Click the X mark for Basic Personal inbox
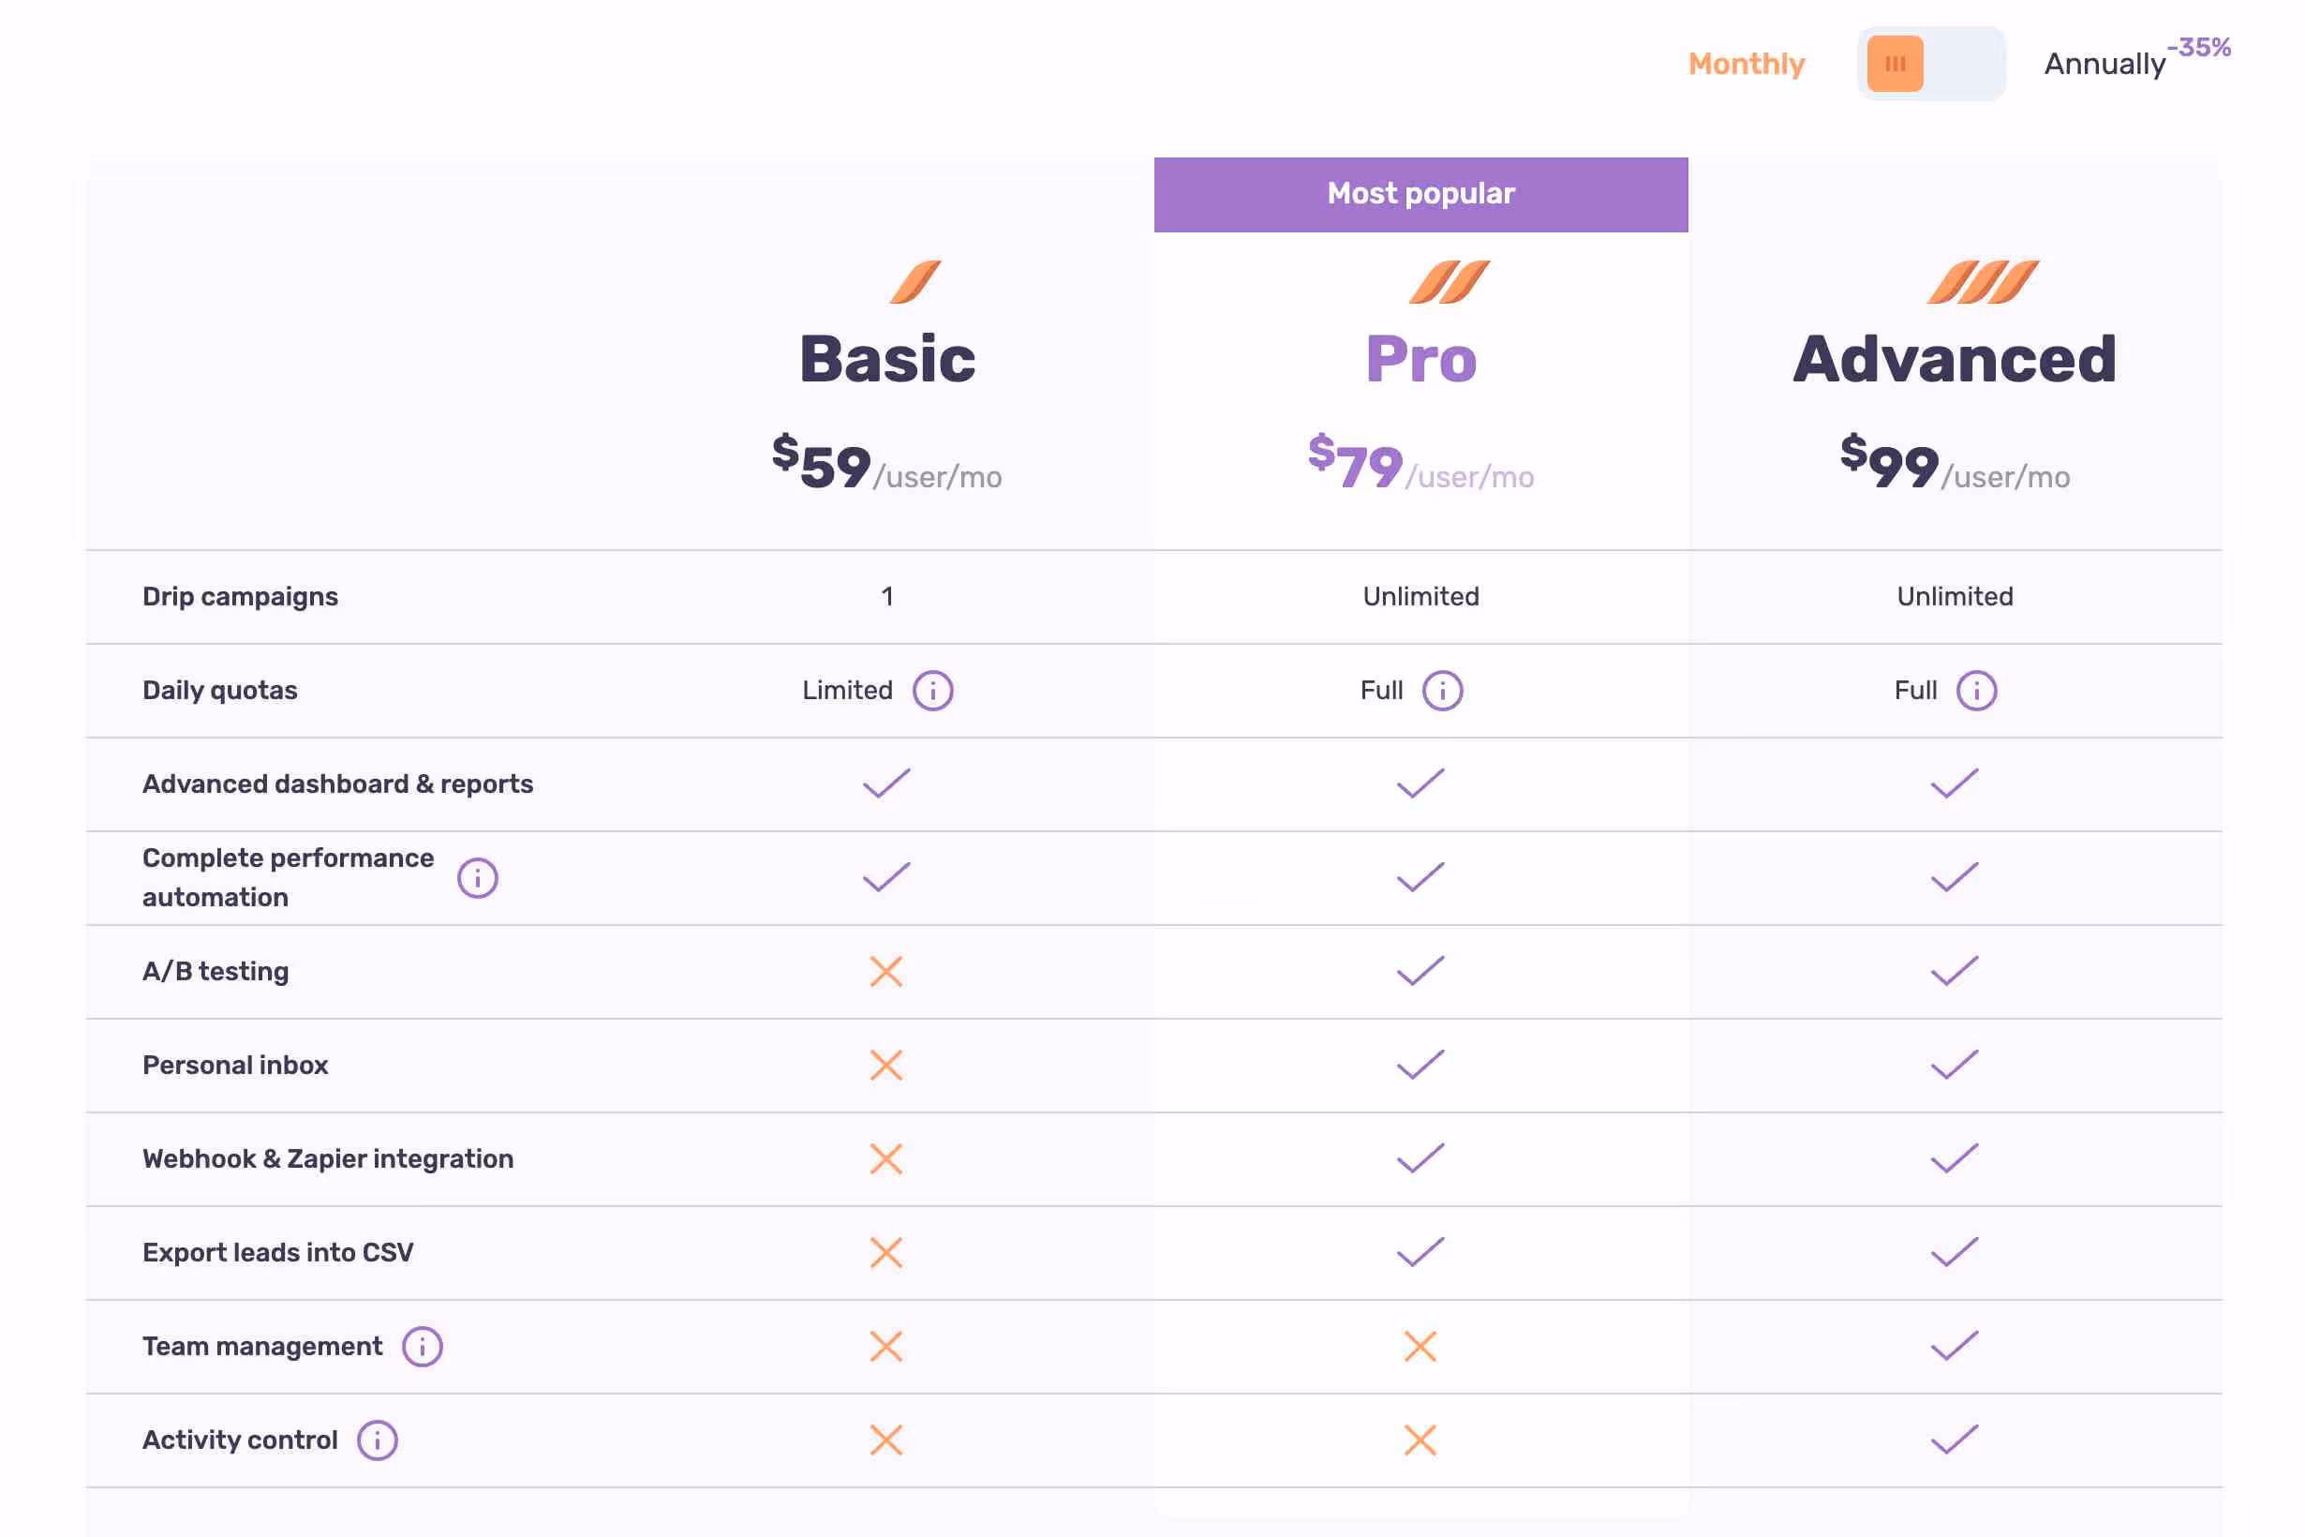Image resolution: width=2305 pixels, height=1537 pixels. (x=886, y=1065)
